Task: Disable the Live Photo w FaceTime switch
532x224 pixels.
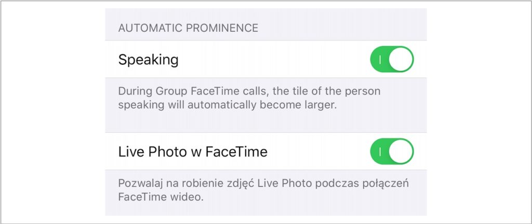Action: tap(392, 151)
